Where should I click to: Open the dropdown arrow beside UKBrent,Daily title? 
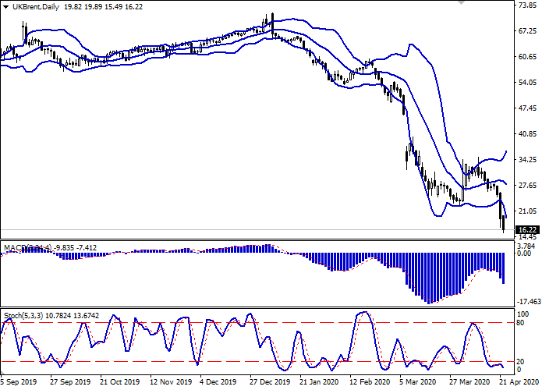tap(5, 6)
